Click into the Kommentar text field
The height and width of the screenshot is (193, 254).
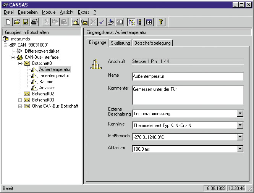click(x=187, y=95)
